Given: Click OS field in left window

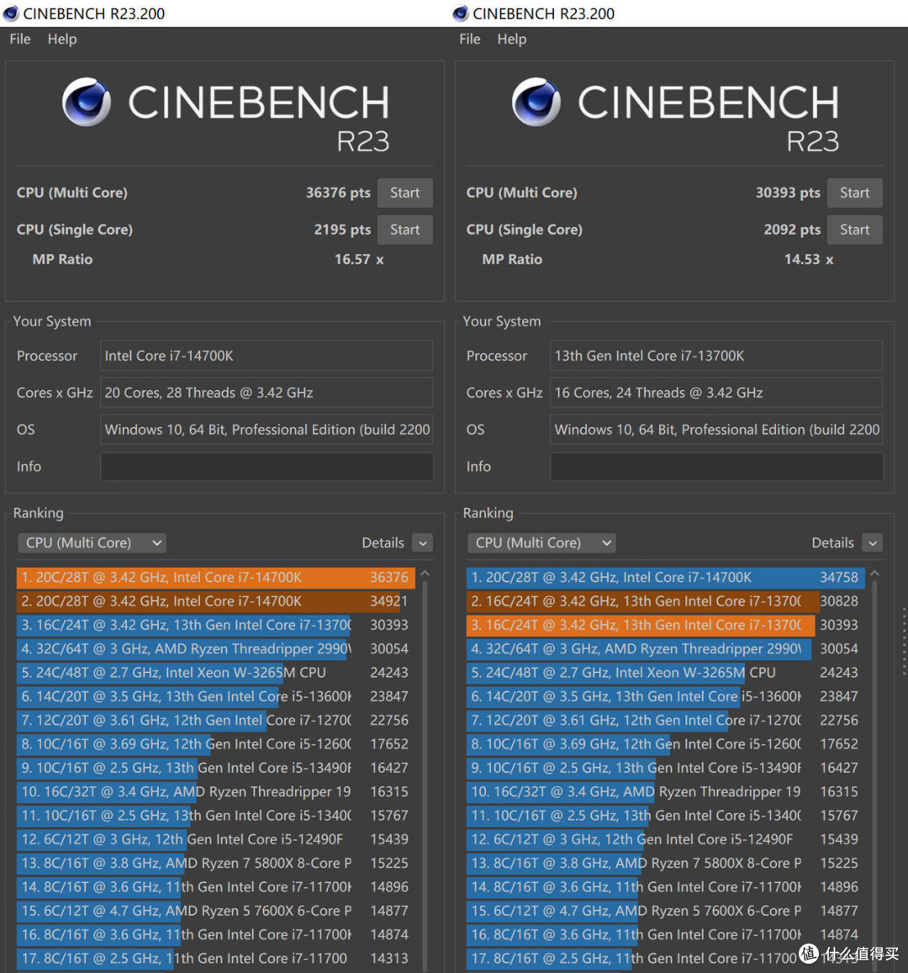Looking at the screenshot, I should point(267,430).
